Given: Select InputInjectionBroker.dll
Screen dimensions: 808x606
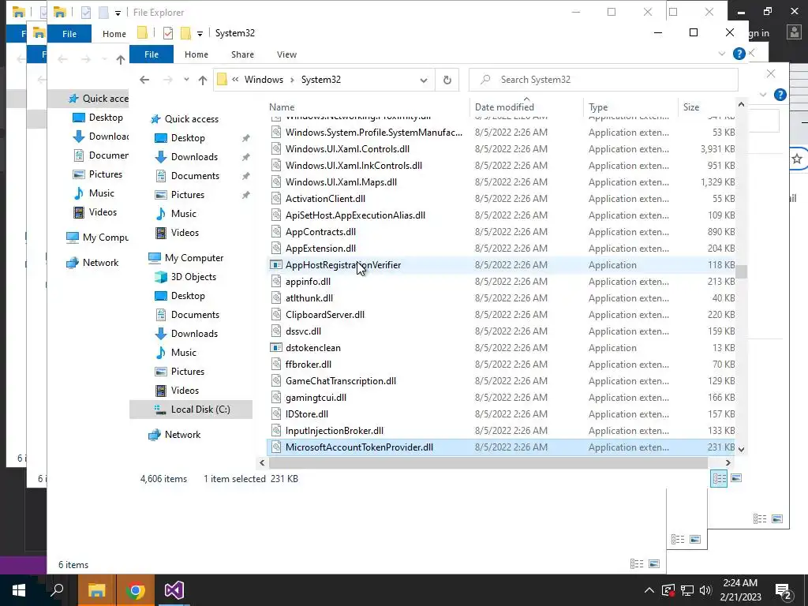Looking at the screenshot, I should [335, 430].
